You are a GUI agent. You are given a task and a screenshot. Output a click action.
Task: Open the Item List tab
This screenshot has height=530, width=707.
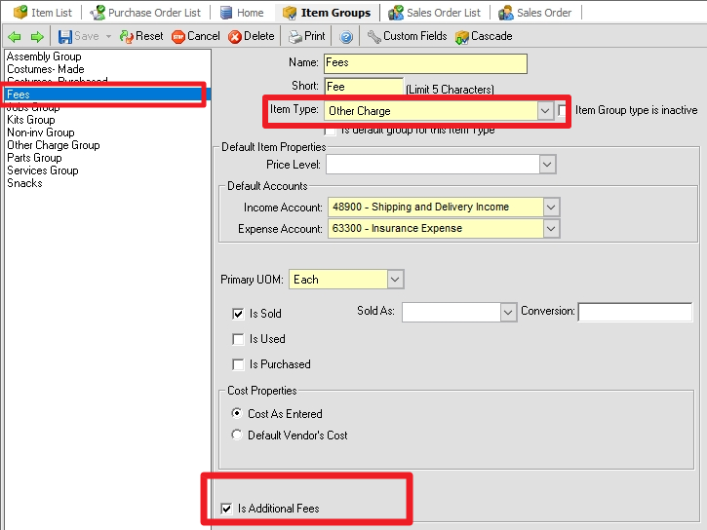43,13
